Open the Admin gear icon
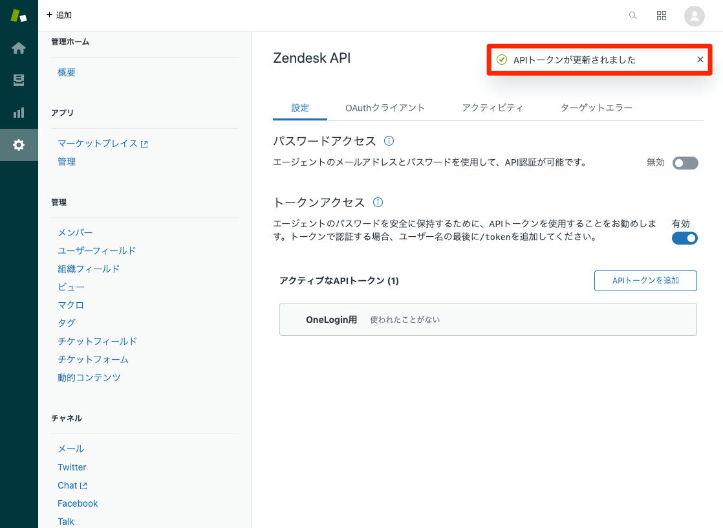This screenshot has height=528, width=723. (19, 145)
